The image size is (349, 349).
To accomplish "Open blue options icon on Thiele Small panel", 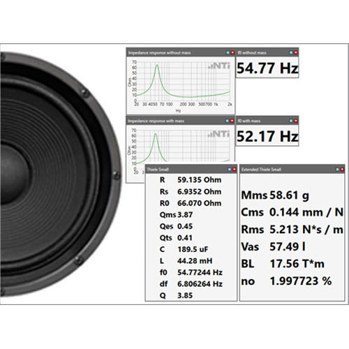I will pyautogui.click(x=230, y=170).
